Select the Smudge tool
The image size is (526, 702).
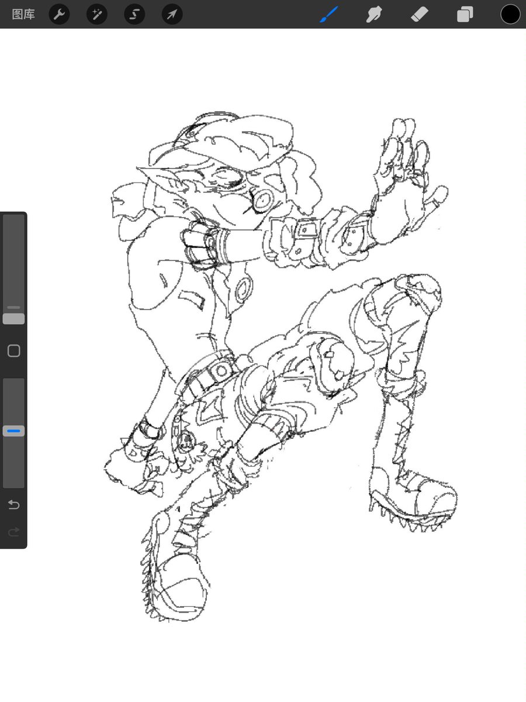(374, 14)
